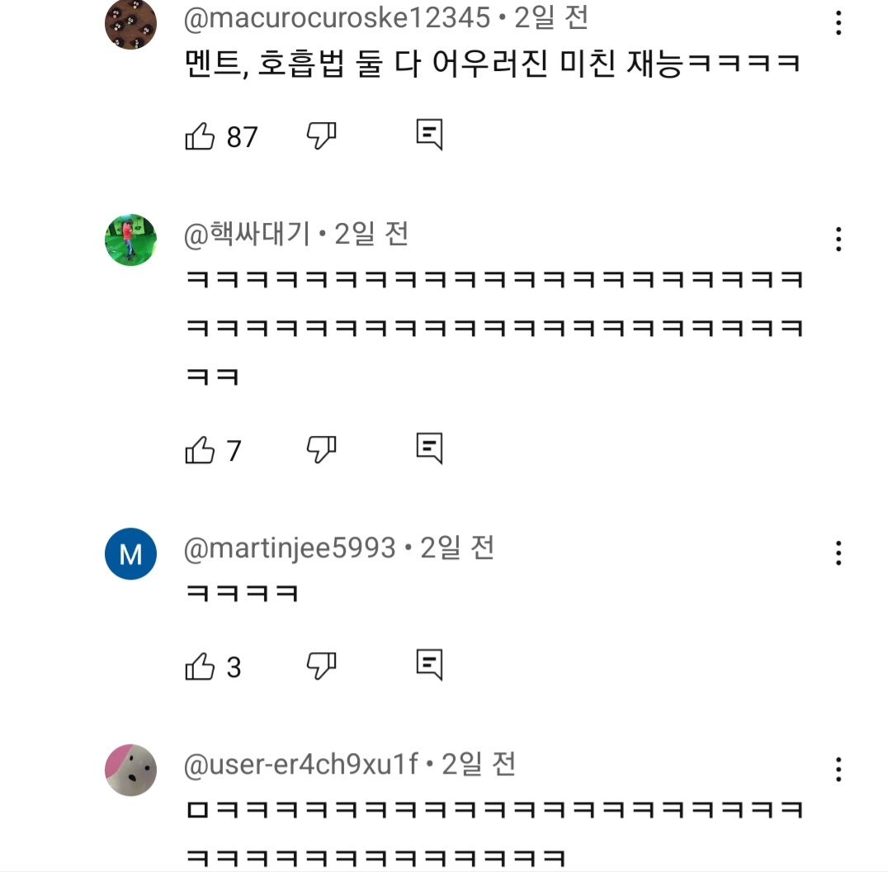The height and width of the screenshot is (872, 888).
Task: Like the comment by @macurocuroske12345
Action: (x=201, y=136)
